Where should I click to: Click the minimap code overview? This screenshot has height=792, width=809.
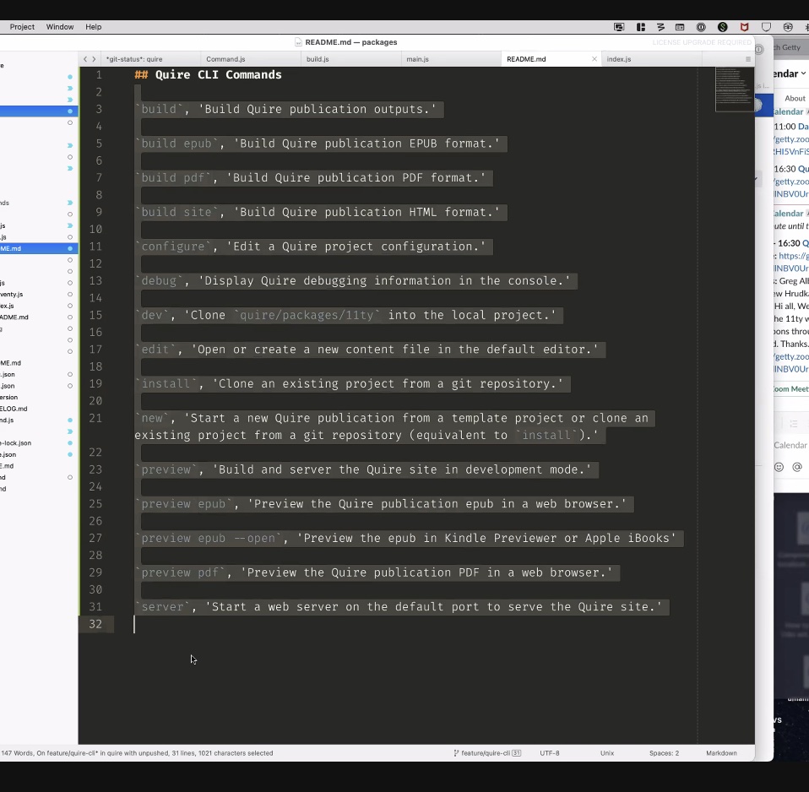pyautogui.click(x=734, y=90)
